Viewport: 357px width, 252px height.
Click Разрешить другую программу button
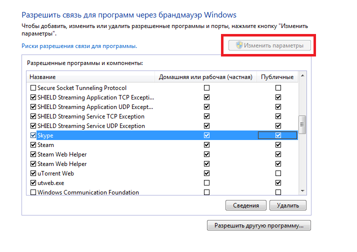coord(259,225)
